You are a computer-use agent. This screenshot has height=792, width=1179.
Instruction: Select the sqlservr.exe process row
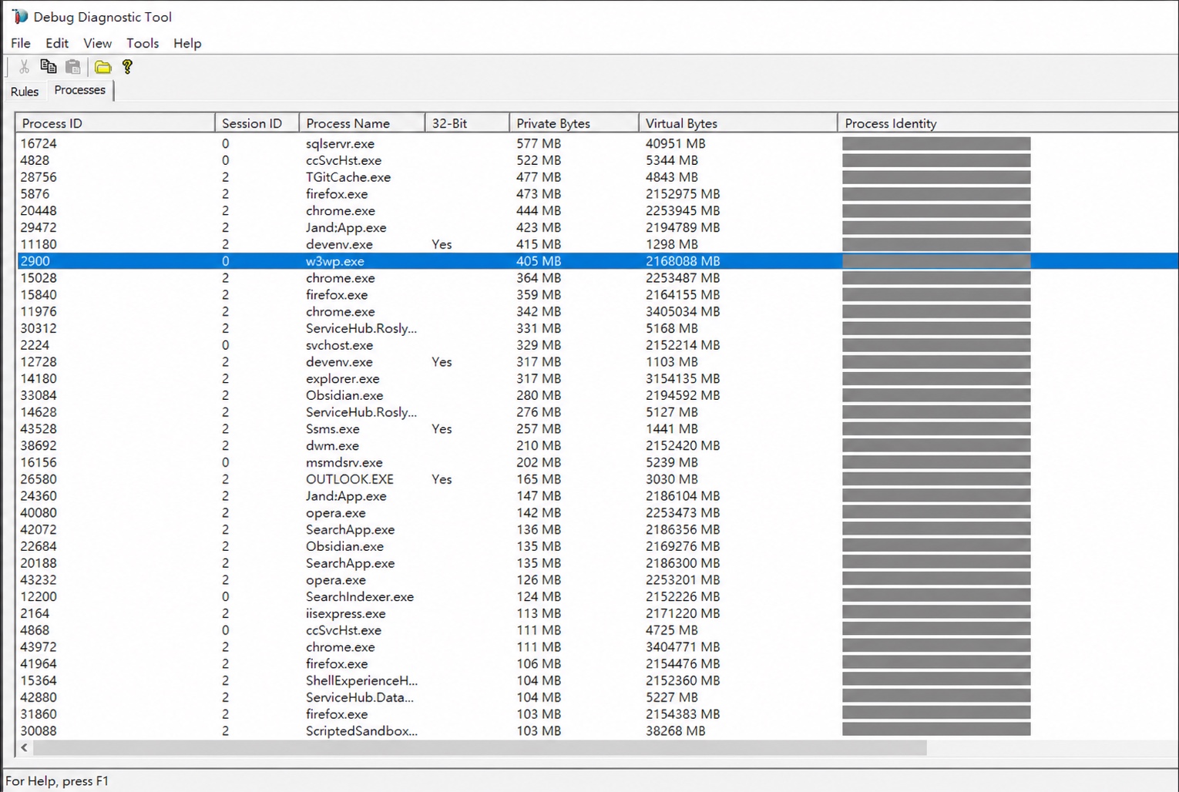(597, 143)
